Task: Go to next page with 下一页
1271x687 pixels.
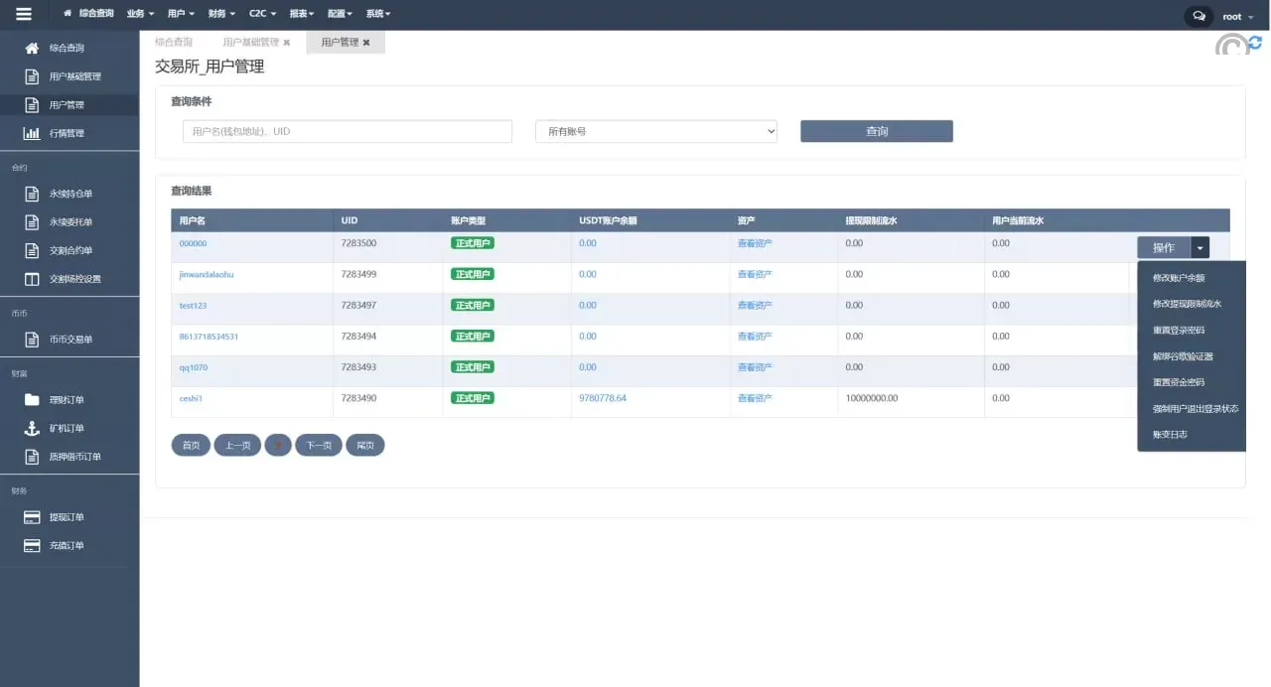Action: [318, 445]
